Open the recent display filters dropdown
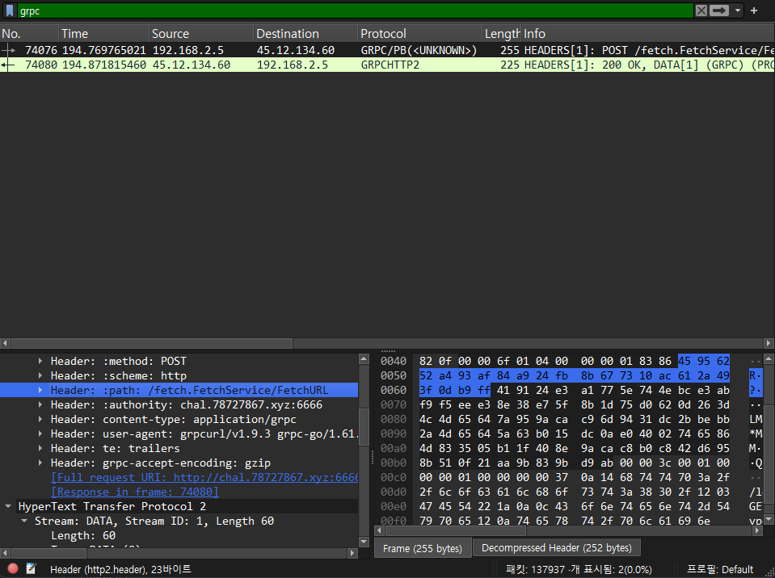Image resolution: width=775 pixels, height=578 pixels. (x=738, y=10)
